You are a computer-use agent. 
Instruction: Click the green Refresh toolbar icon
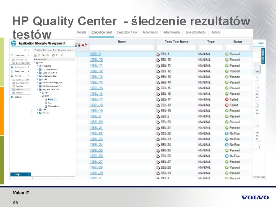53,55
